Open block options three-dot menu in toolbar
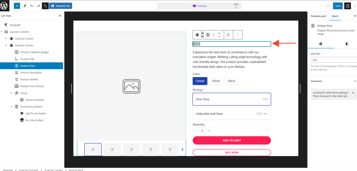357x171 pixels. point(237,35)
